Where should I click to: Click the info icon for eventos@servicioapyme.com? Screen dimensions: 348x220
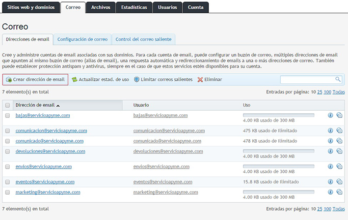click(x=330, y=182)
